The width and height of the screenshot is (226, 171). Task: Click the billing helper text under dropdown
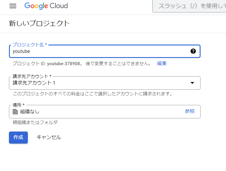(92, 94)
